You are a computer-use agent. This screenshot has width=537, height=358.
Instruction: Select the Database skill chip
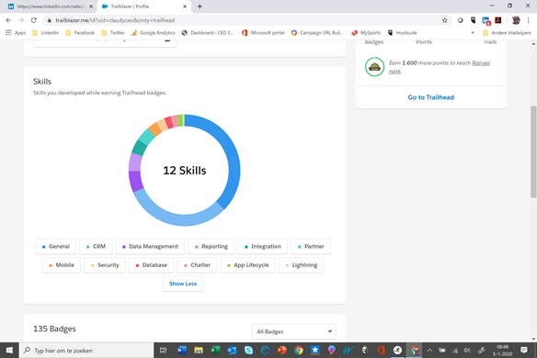click(151, 265)
